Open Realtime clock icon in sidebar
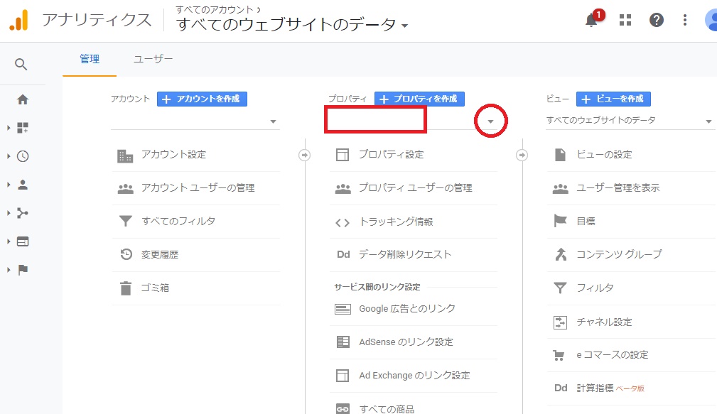The height and width of the screenshot is (414, 717). point(23,156)
